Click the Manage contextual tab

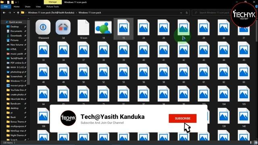[53, 2]
